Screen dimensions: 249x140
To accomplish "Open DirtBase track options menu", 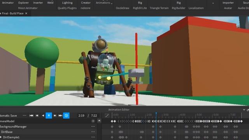I will pyautogui.click(x=93, y=132).
